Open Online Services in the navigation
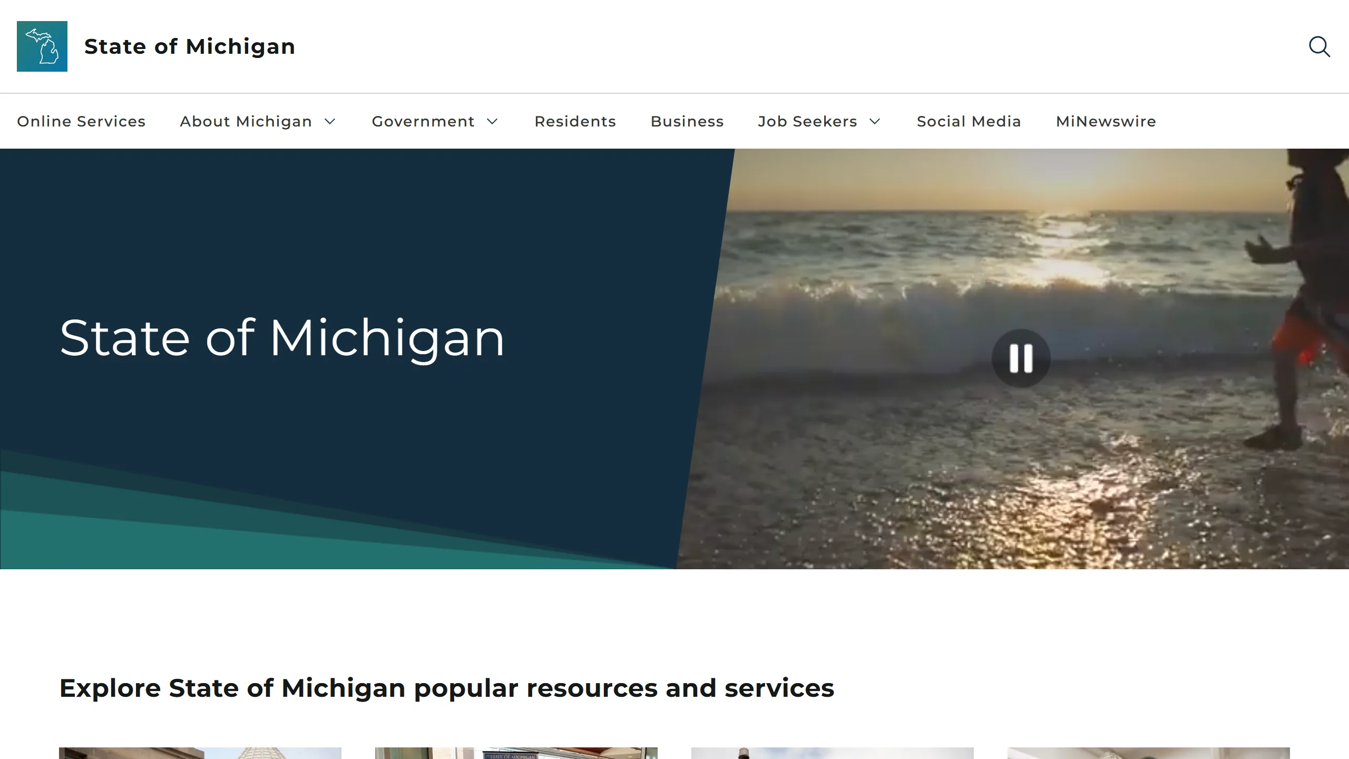 81,121
